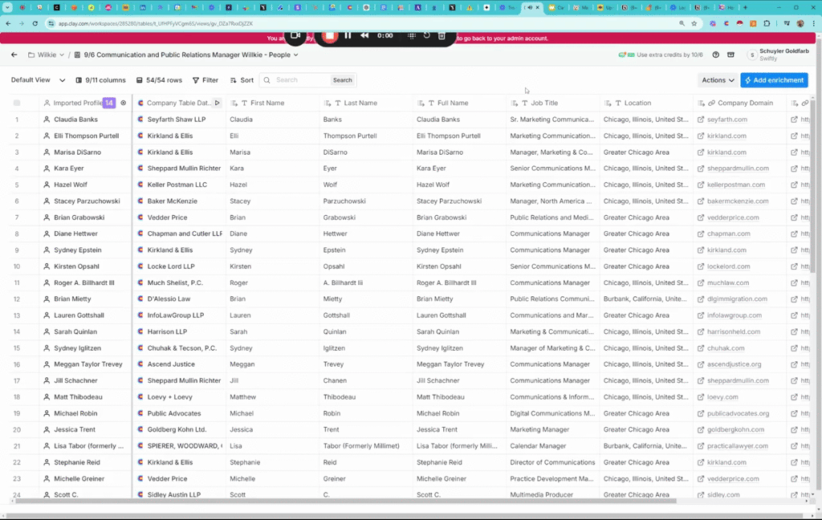Viewport: 822px width, 520px height.
Task: Open the seyfarth.com company domain link
Action: point(726,120)
